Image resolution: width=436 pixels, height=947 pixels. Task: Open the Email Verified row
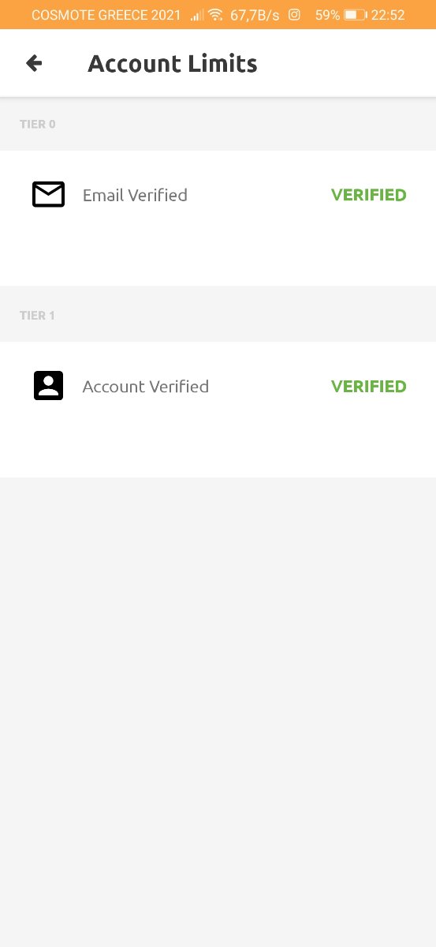[218, 218]
